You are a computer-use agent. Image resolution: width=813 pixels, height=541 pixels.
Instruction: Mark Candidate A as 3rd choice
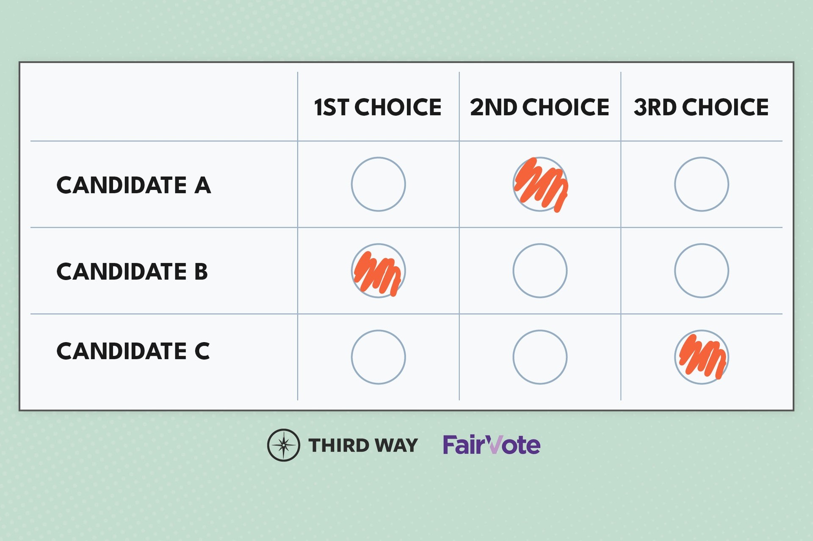pos(701,184)
